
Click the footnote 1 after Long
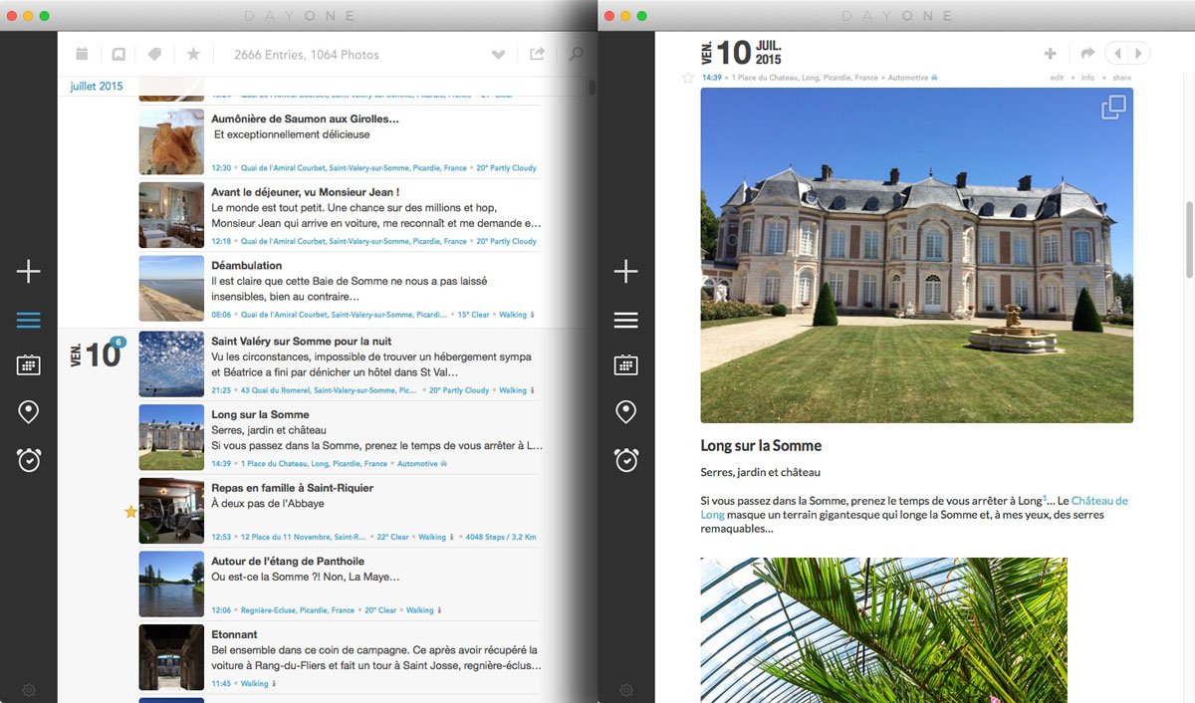click(x=1044, y=498)
